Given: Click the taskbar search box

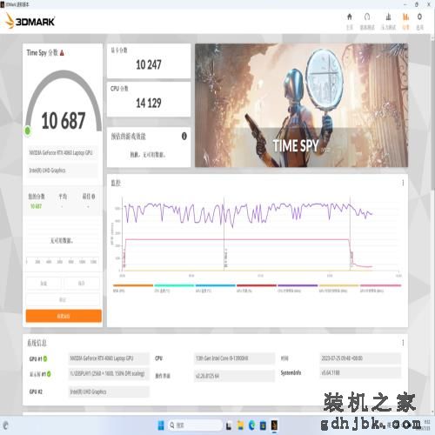Looking at the screenshot, I should tap(195, 425).
